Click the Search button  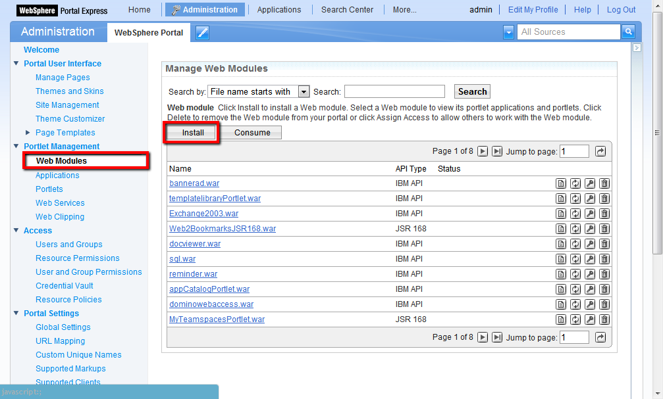(x=472, y=91)
